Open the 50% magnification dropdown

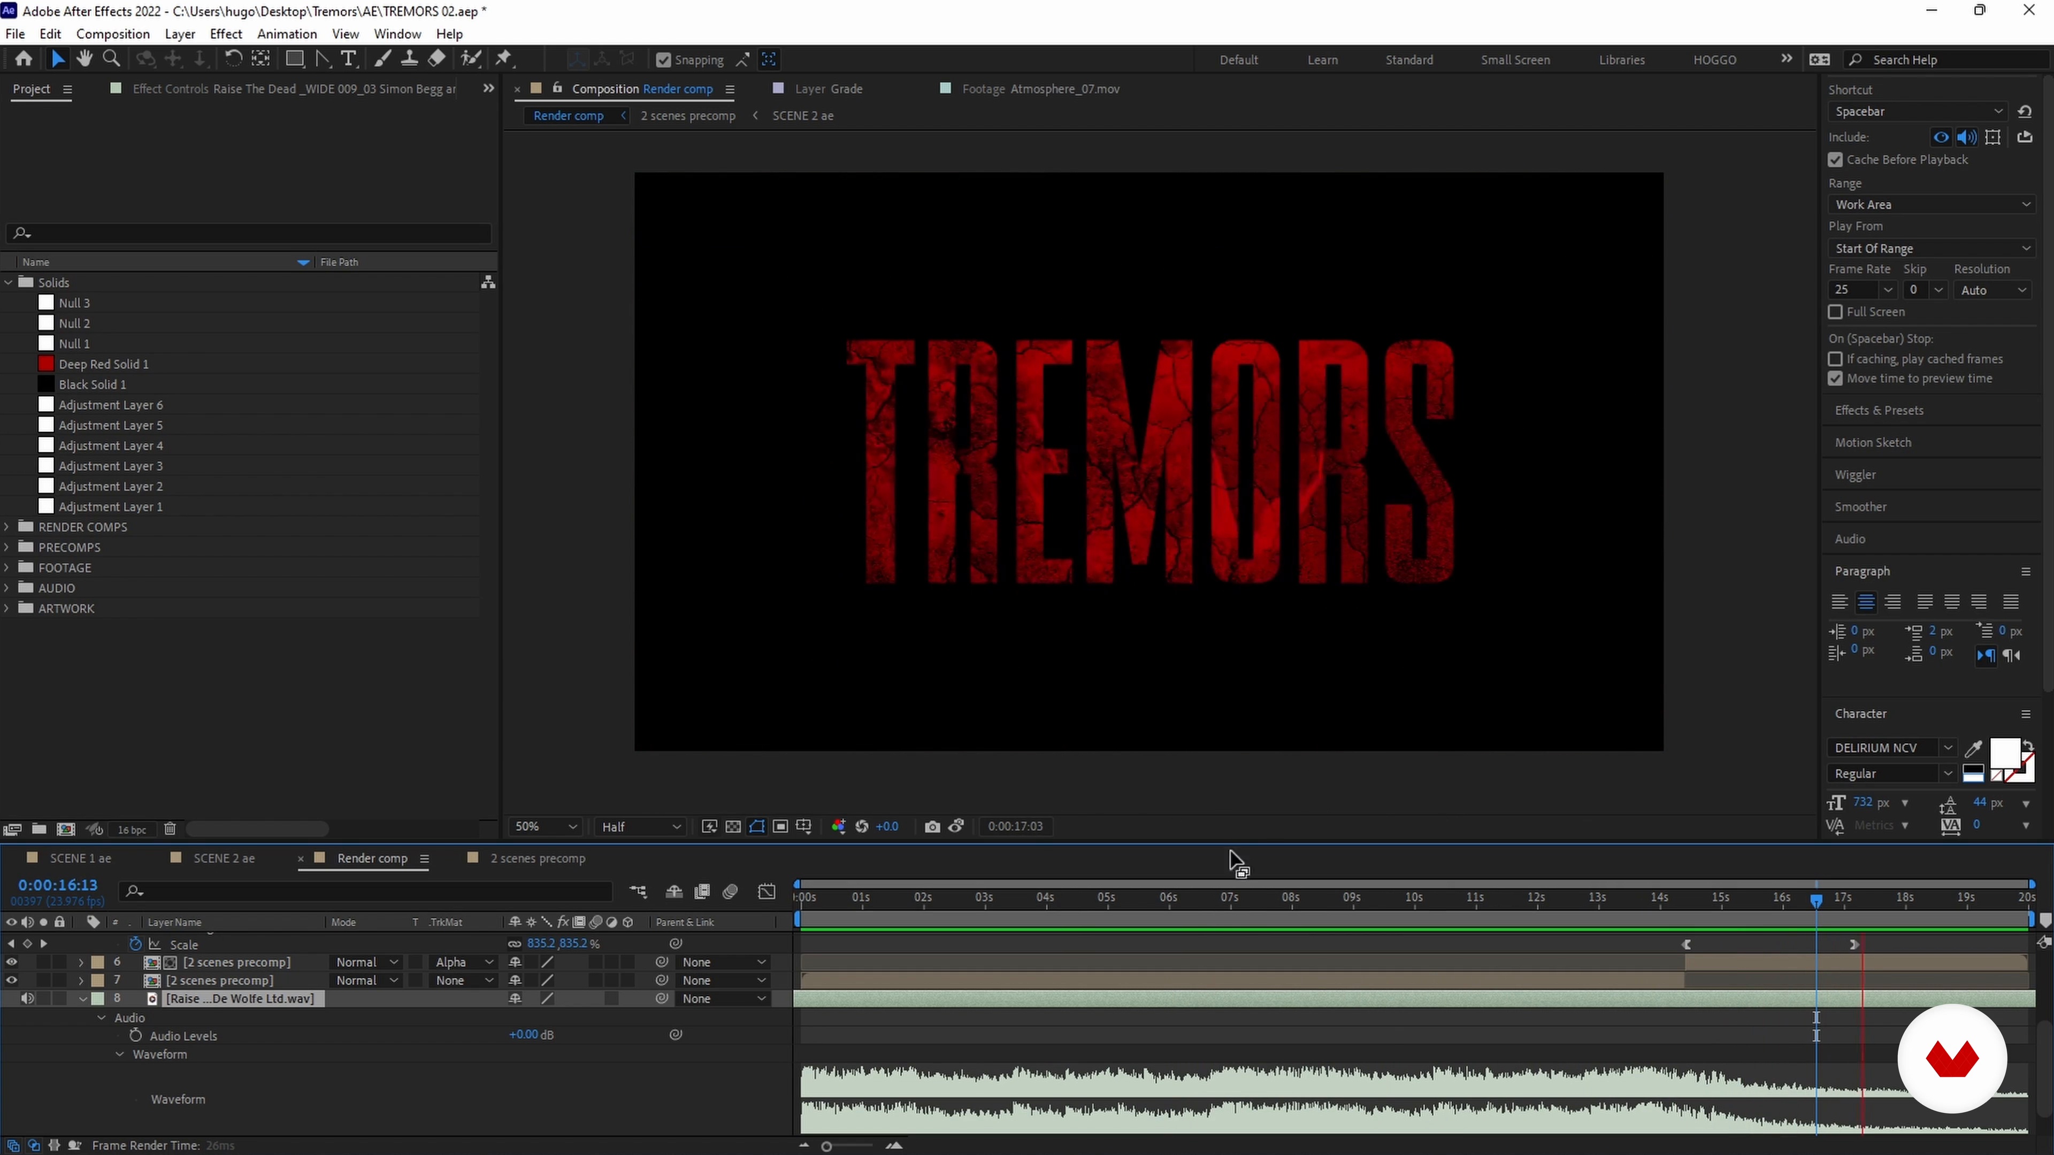[x=546, y=827]
